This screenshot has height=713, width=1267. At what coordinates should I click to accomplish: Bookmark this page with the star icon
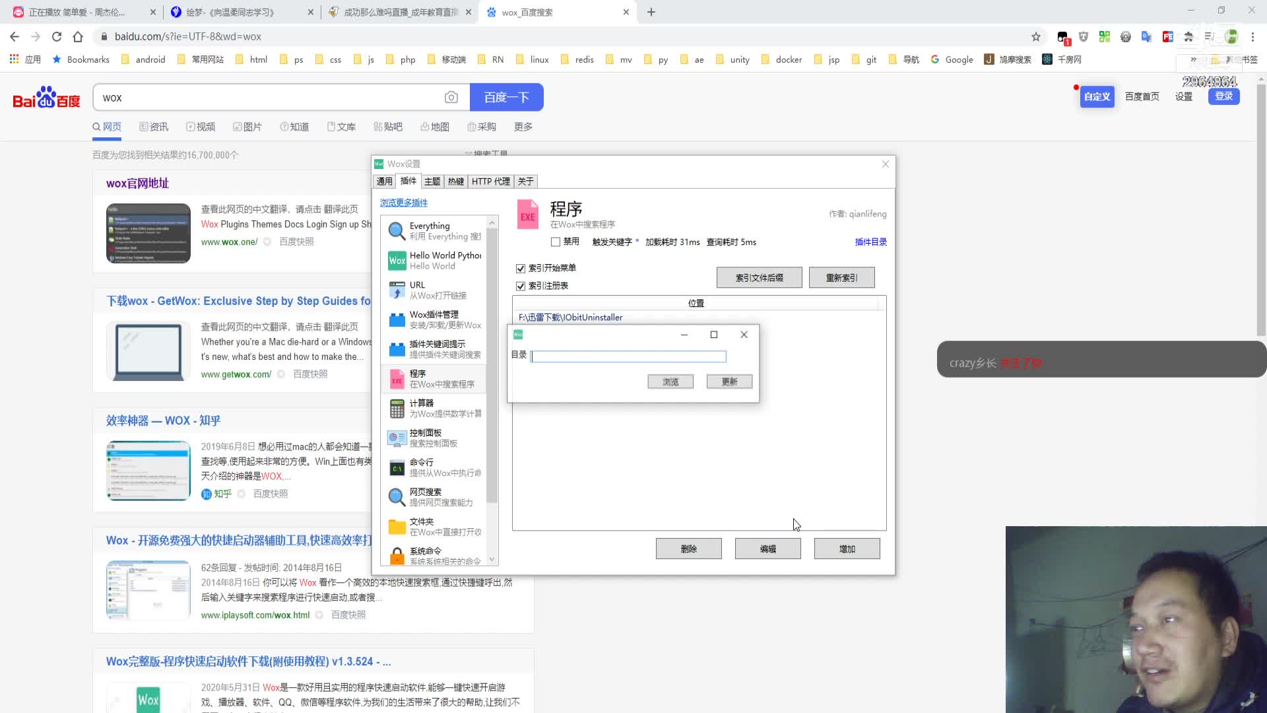pos(1036,37)
